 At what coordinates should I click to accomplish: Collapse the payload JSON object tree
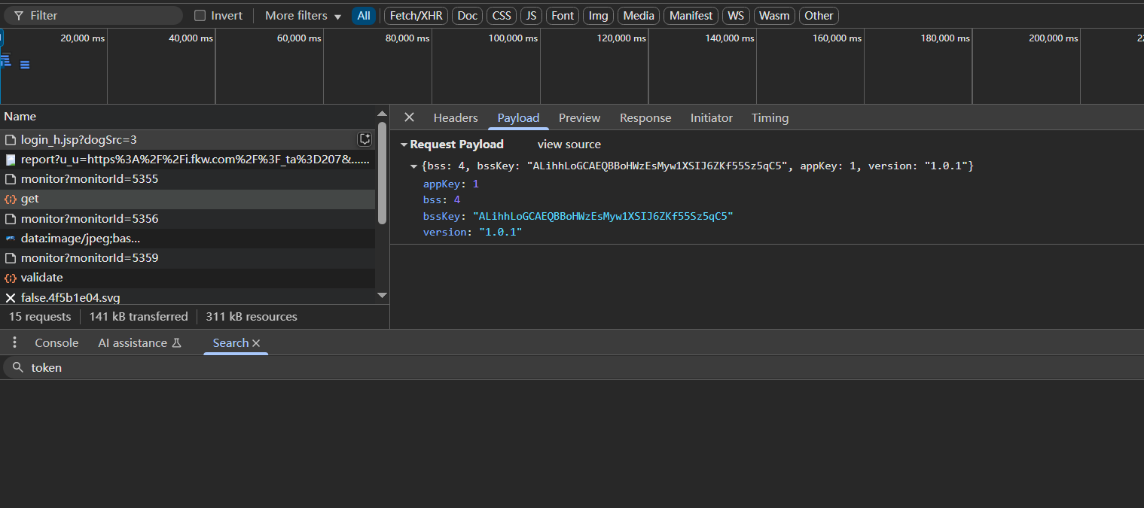(413, 166)
